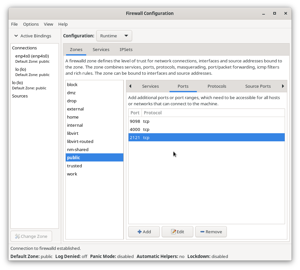Open the Protocols tab
The height and width of the screenshot is (270, 300).
pos(217,86)
